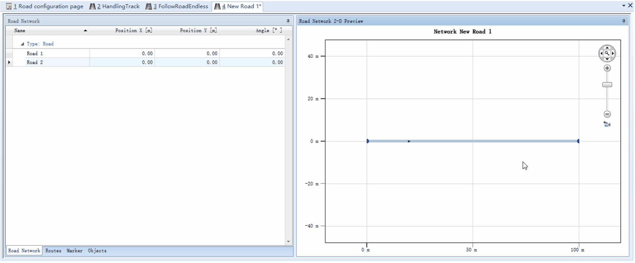The image size is (635, 263).
Task: Open the Objects tab
Action: click(x=97, y=251)
